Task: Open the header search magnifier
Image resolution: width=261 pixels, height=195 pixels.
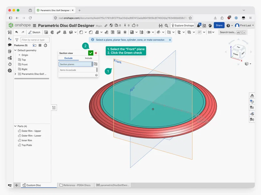Action: pyautogui.click(x=166, y=26)
